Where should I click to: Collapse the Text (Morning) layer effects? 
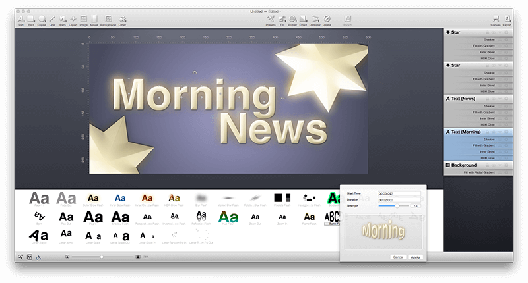pos(500,132)
